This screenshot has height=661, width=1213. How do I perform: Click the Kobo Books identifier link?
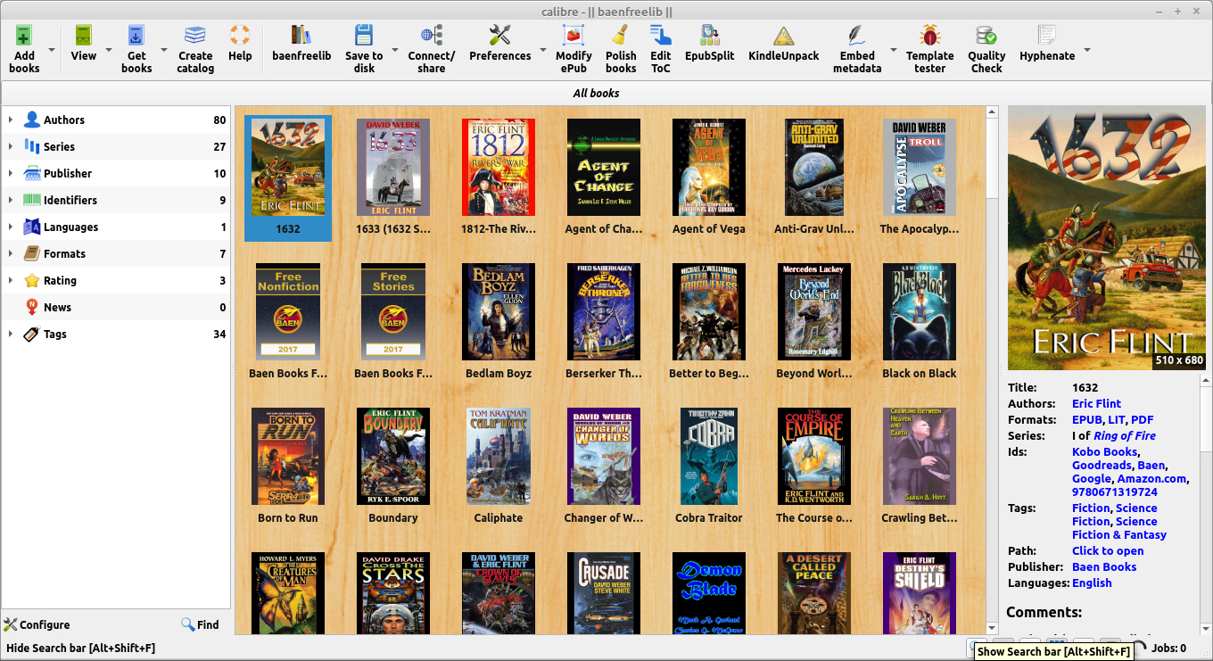point(1104,451)
